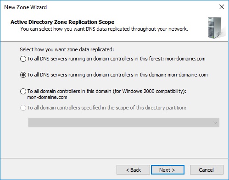Click the DNS data replicated description text
Image resolution: width=229 pixels, height=180 pixels.
coord(104,29)
